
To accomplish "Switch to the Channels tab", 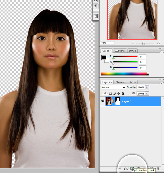I will (121, 82).
